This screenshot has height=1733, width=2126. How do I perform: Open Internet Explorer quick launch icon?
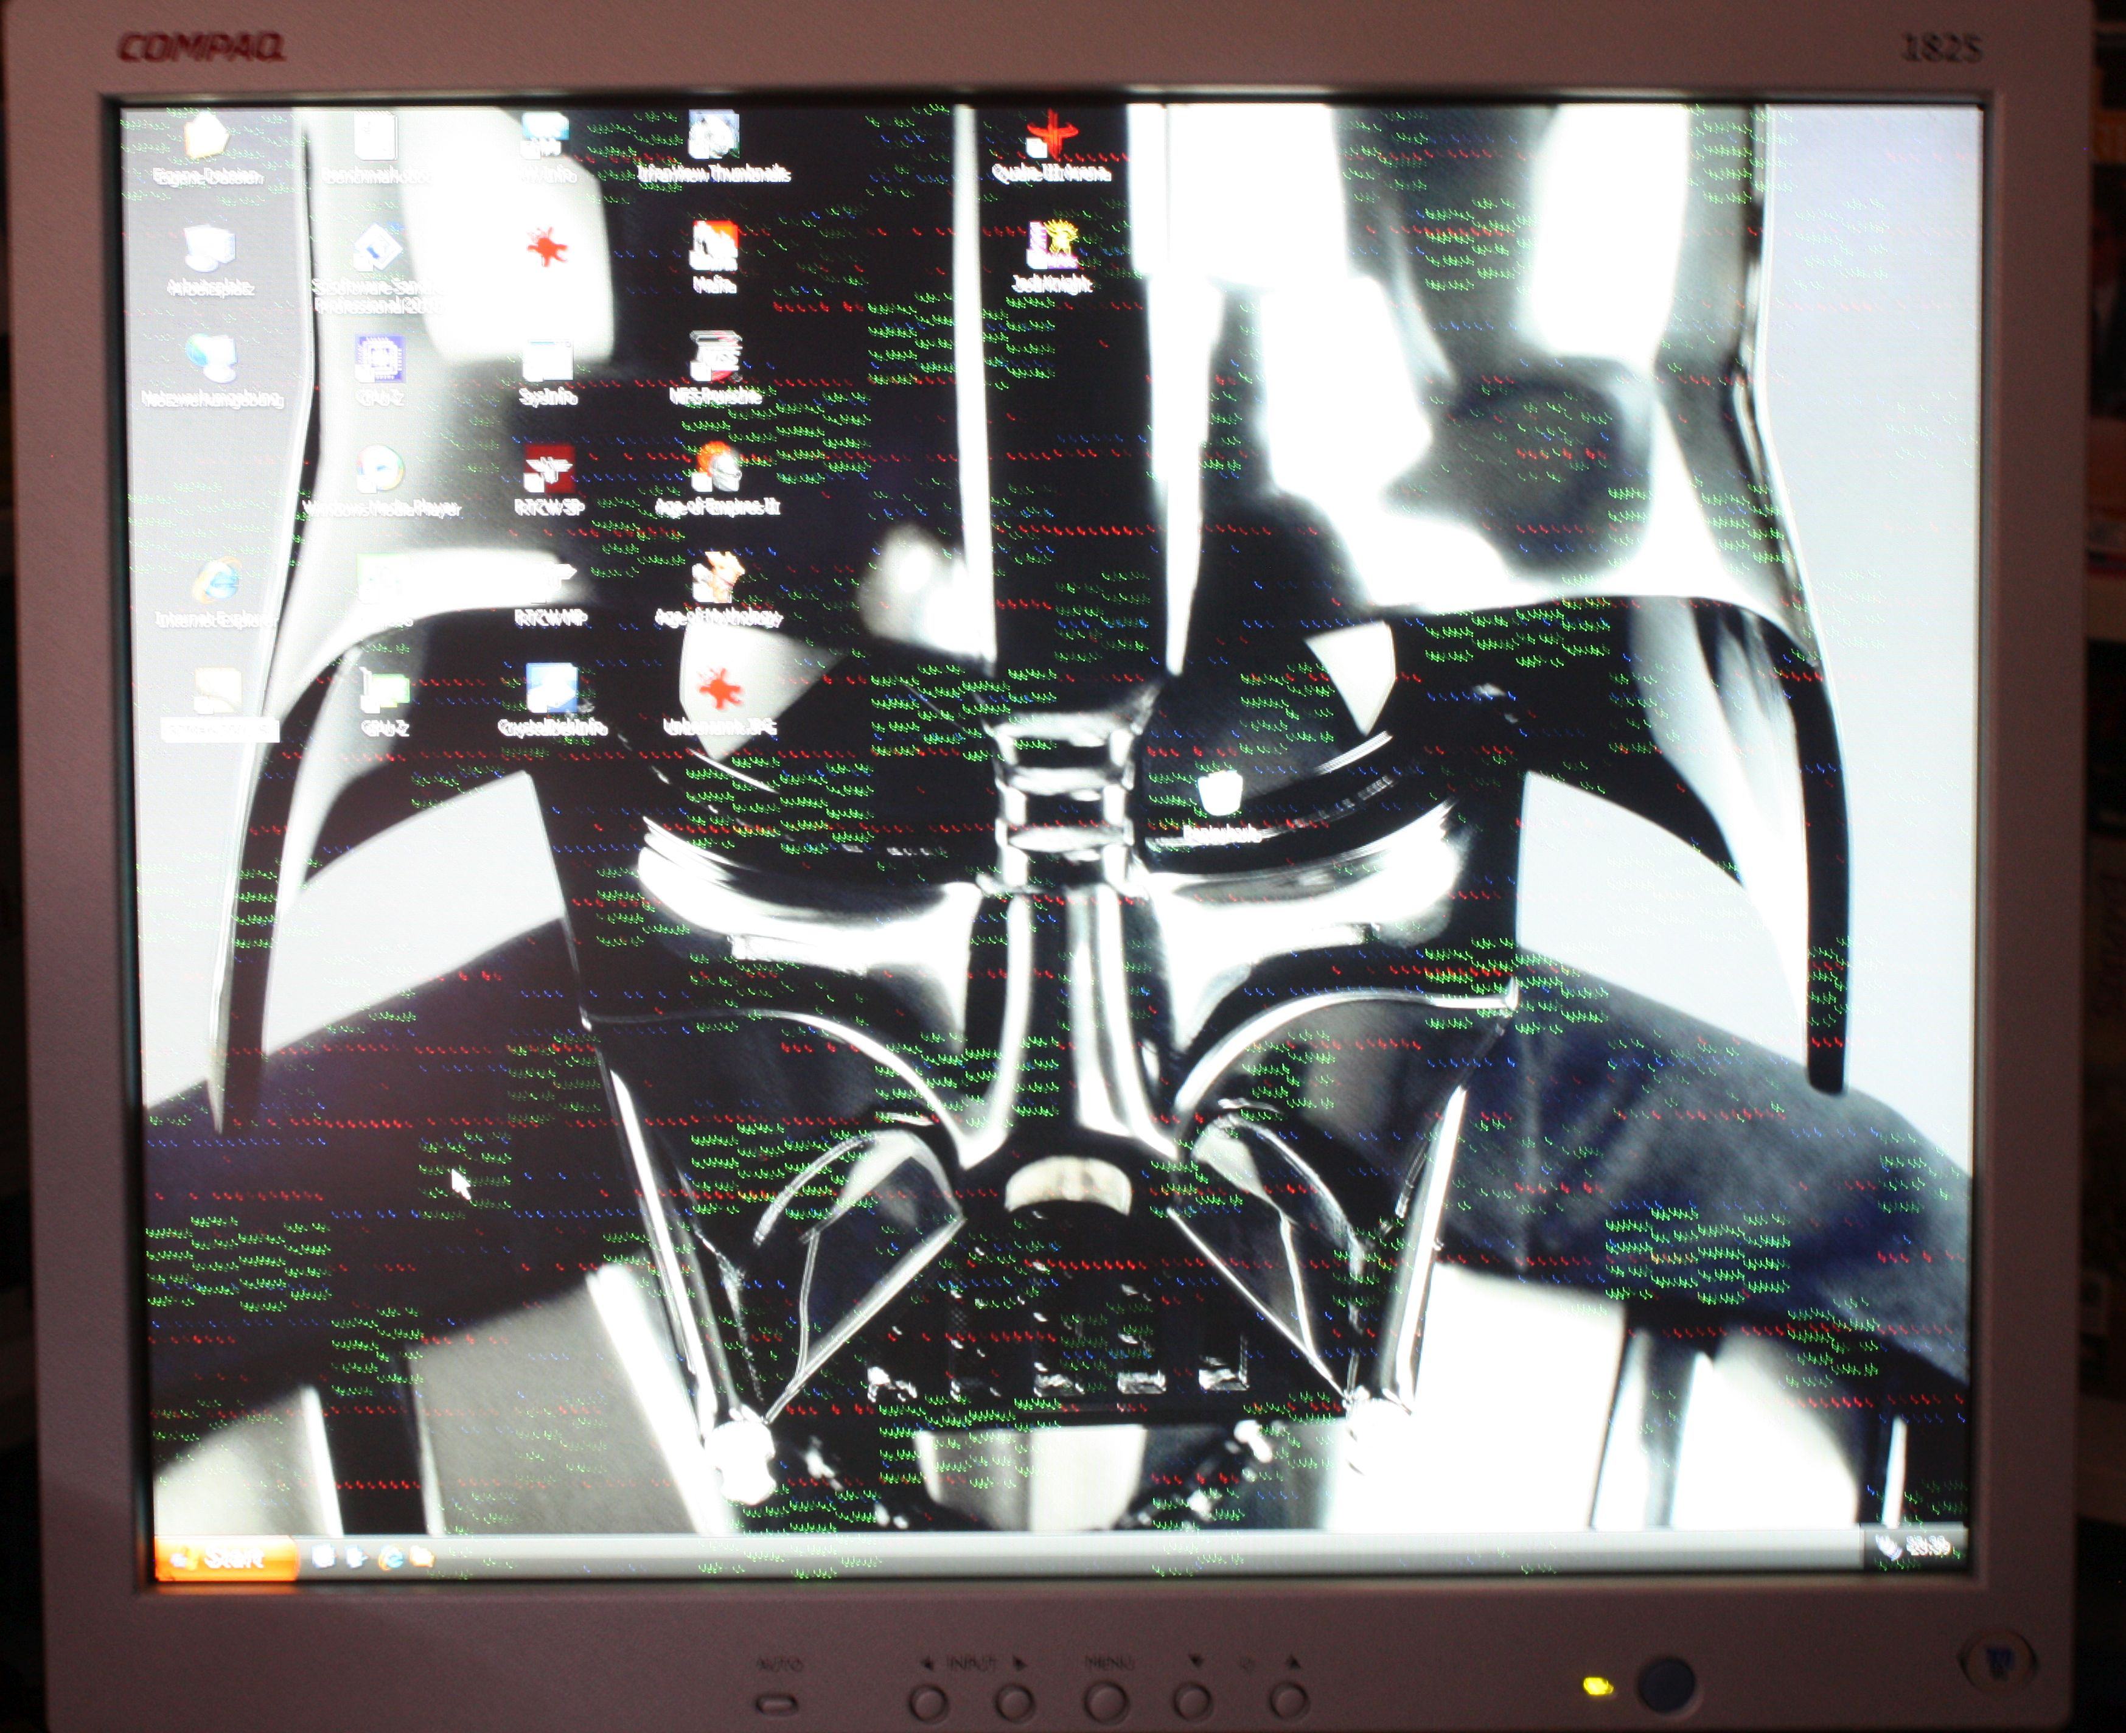point(390,1557)
